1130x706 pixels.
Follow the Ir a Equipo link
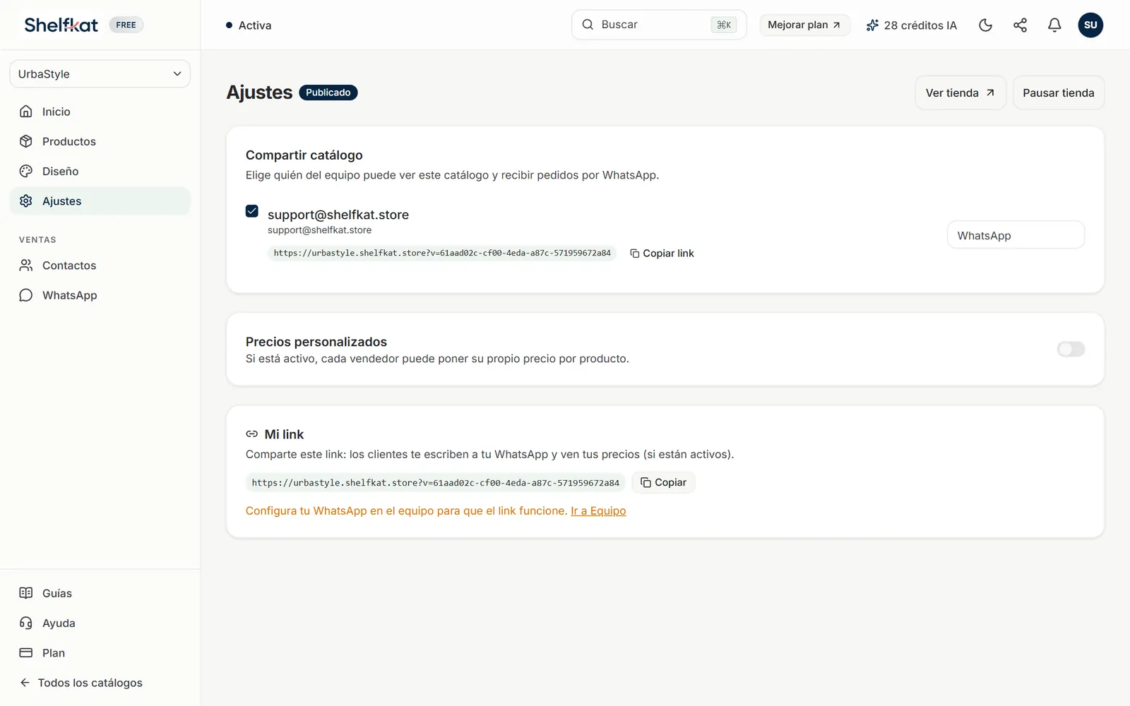[598, 510]
